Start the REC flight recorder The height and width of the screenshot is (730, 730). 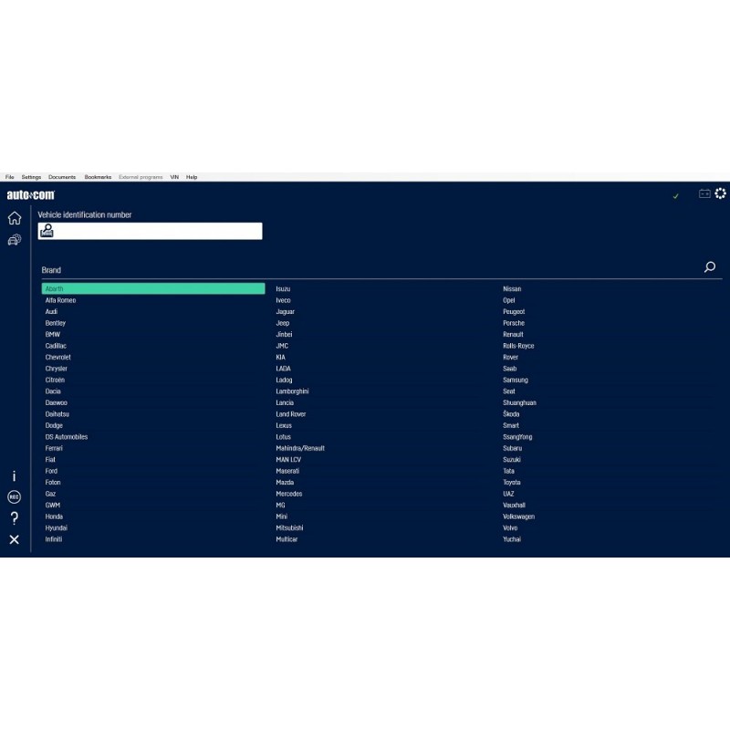pyautogui.click(x=14, y=497)
